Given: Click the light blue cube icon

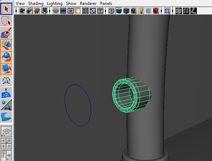Looking at the screenshot, I should [148, 11].
